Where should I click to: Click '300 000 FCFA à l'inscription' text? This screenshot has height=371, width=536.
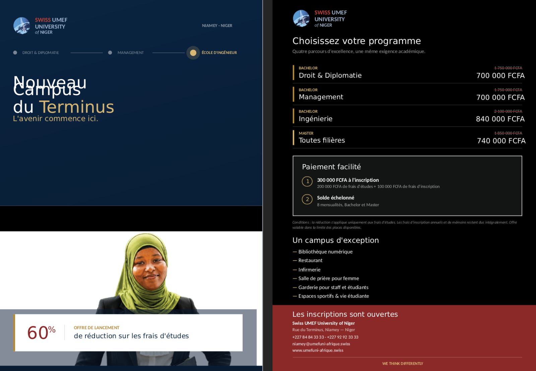(348, 180)
